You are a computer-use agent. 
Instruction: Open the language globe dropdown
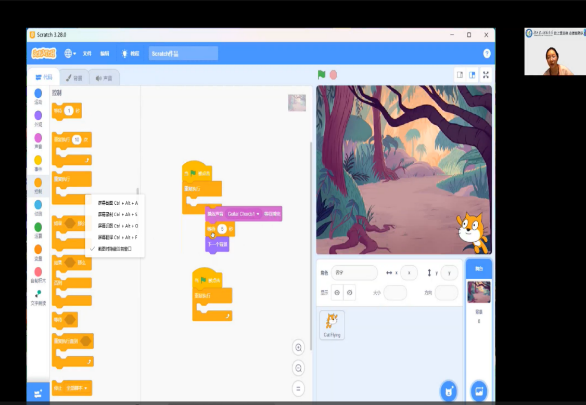tap(70, 54)
